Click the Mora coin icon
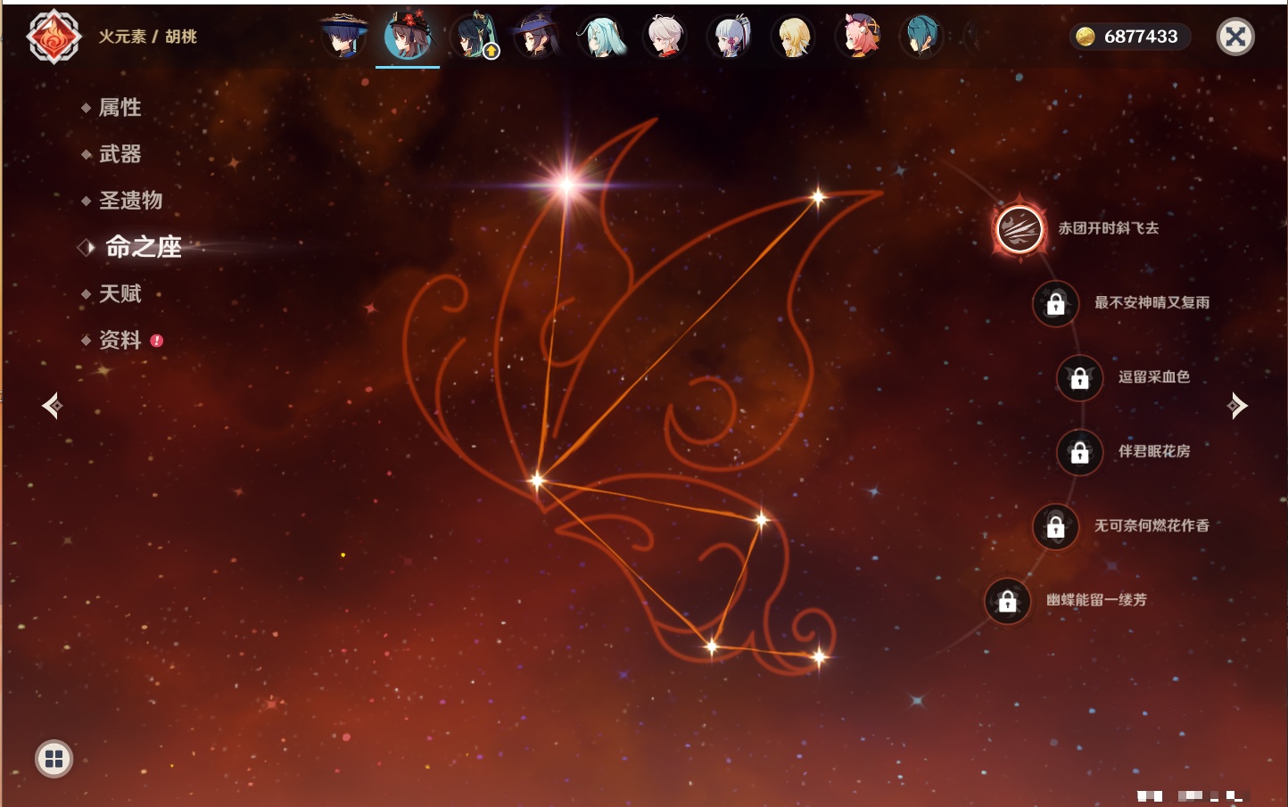1288x807 pixels. coord(1086,37)
